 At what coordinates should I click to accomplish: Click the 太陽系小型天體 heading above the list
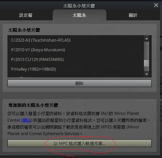click(x=24, y=30)
